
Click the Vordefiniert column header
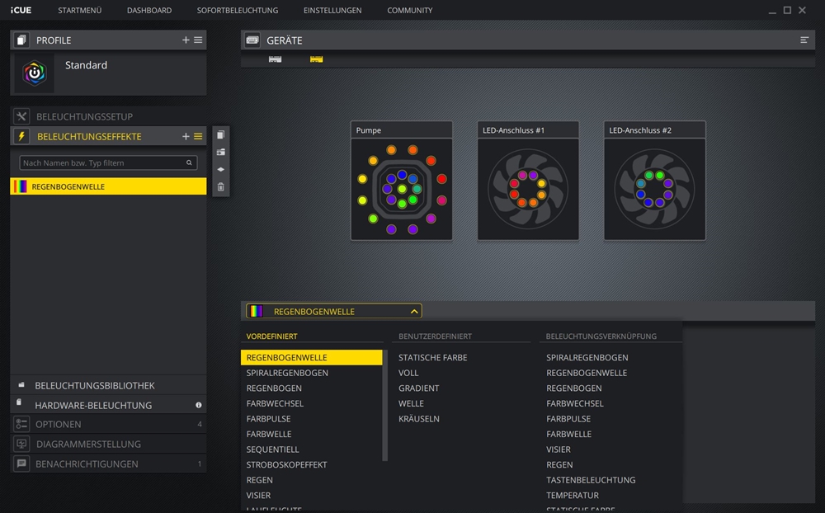[272, 337]
